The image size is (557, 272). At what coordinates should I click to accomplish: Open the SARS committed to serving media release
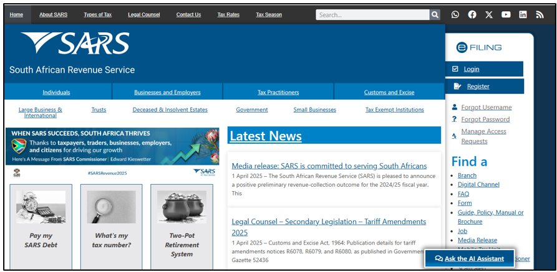329,166
